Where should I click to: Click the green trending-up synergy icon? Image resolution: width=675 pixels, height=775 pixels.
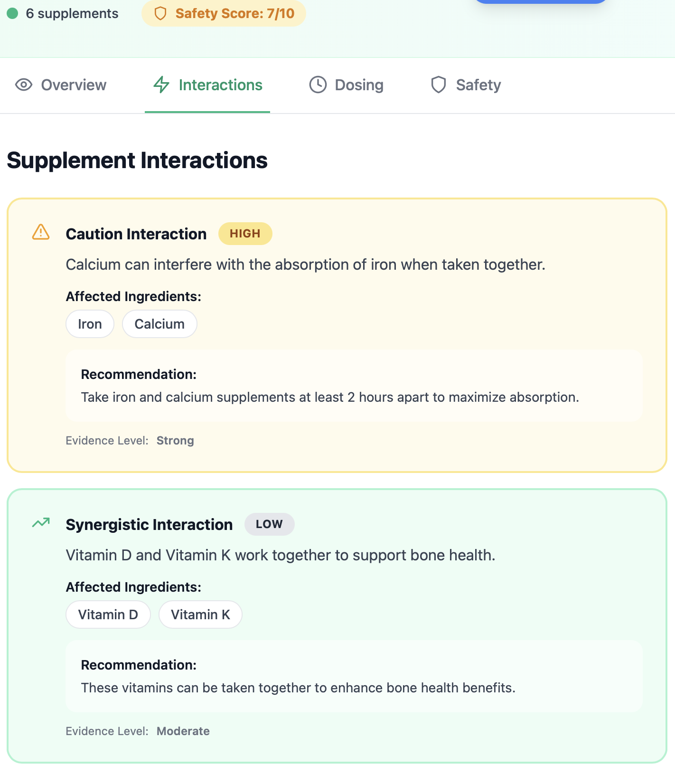(x=41, y=523)
